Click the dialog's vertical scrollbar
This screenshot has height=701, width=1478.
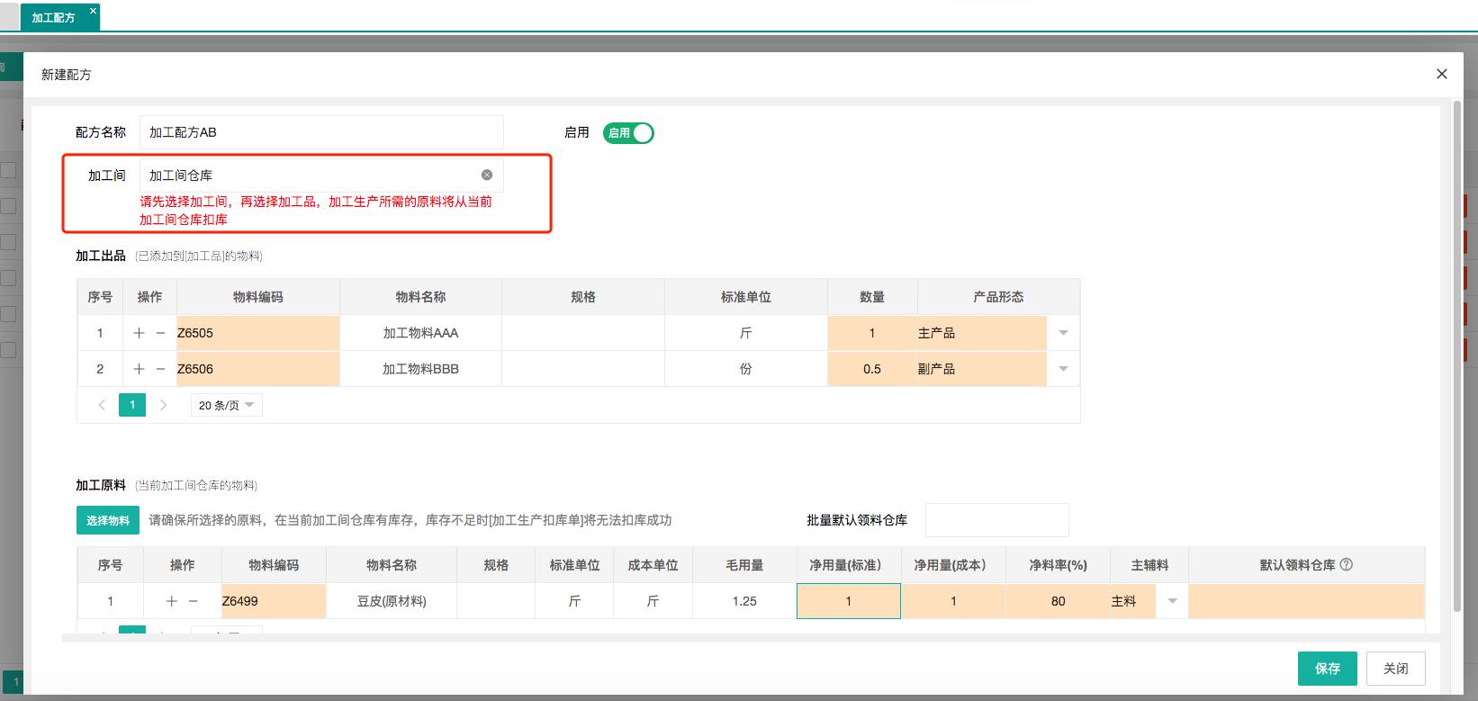coord(1457,355)
